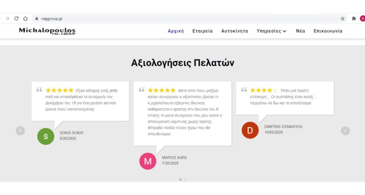Go to the Αρχική menu item
The height and width of the screenshot is (195, 365).
click(176, 31)
